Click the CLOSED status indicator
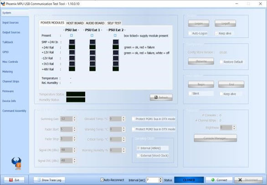This screenshot has height=185, width=267. pos(189,180)
